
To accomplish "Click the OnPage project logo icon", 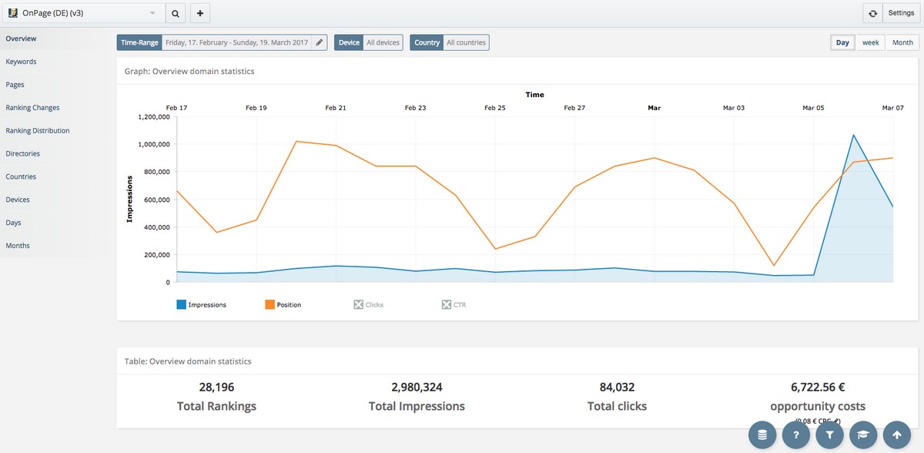I will click(12, 13).
